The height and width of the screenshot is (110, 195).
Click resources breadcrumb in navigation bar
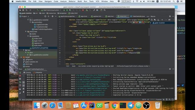tap(51, 13)
